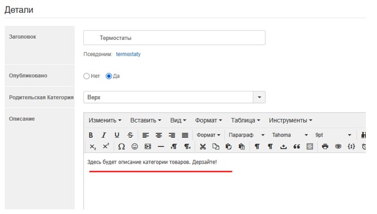Set left-to-right text direction
The height and width of the screenshot is (214, 377).
pyautogui.click(x=174, y=147)
